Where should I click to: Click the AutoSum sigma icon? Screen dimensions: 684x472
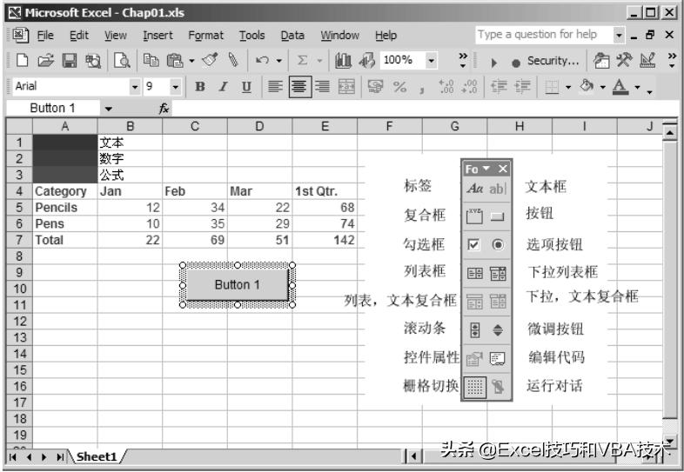(302, 60)
